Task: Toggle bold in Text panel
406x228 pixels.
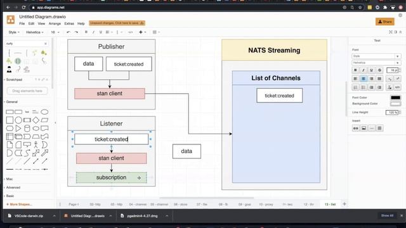Action: [355, 70]
